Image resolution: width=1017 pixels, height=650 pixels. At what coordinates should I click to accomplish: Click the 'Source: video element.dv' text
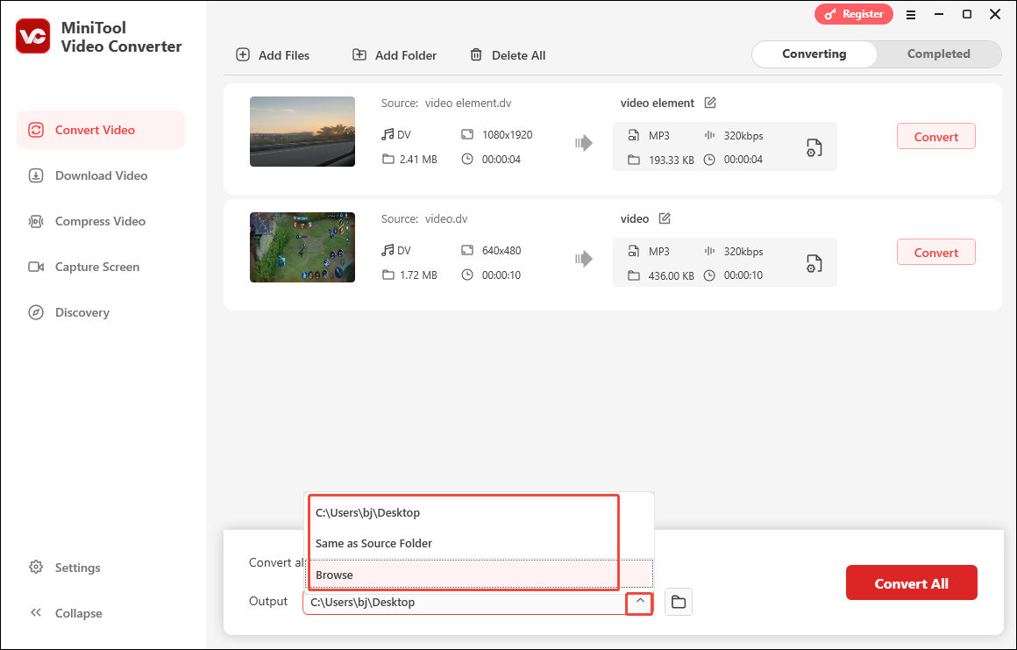(446, 104)
